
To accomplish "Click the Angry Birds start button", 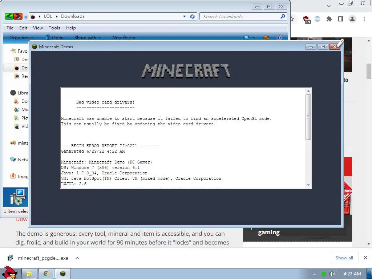I will point(9,273).
